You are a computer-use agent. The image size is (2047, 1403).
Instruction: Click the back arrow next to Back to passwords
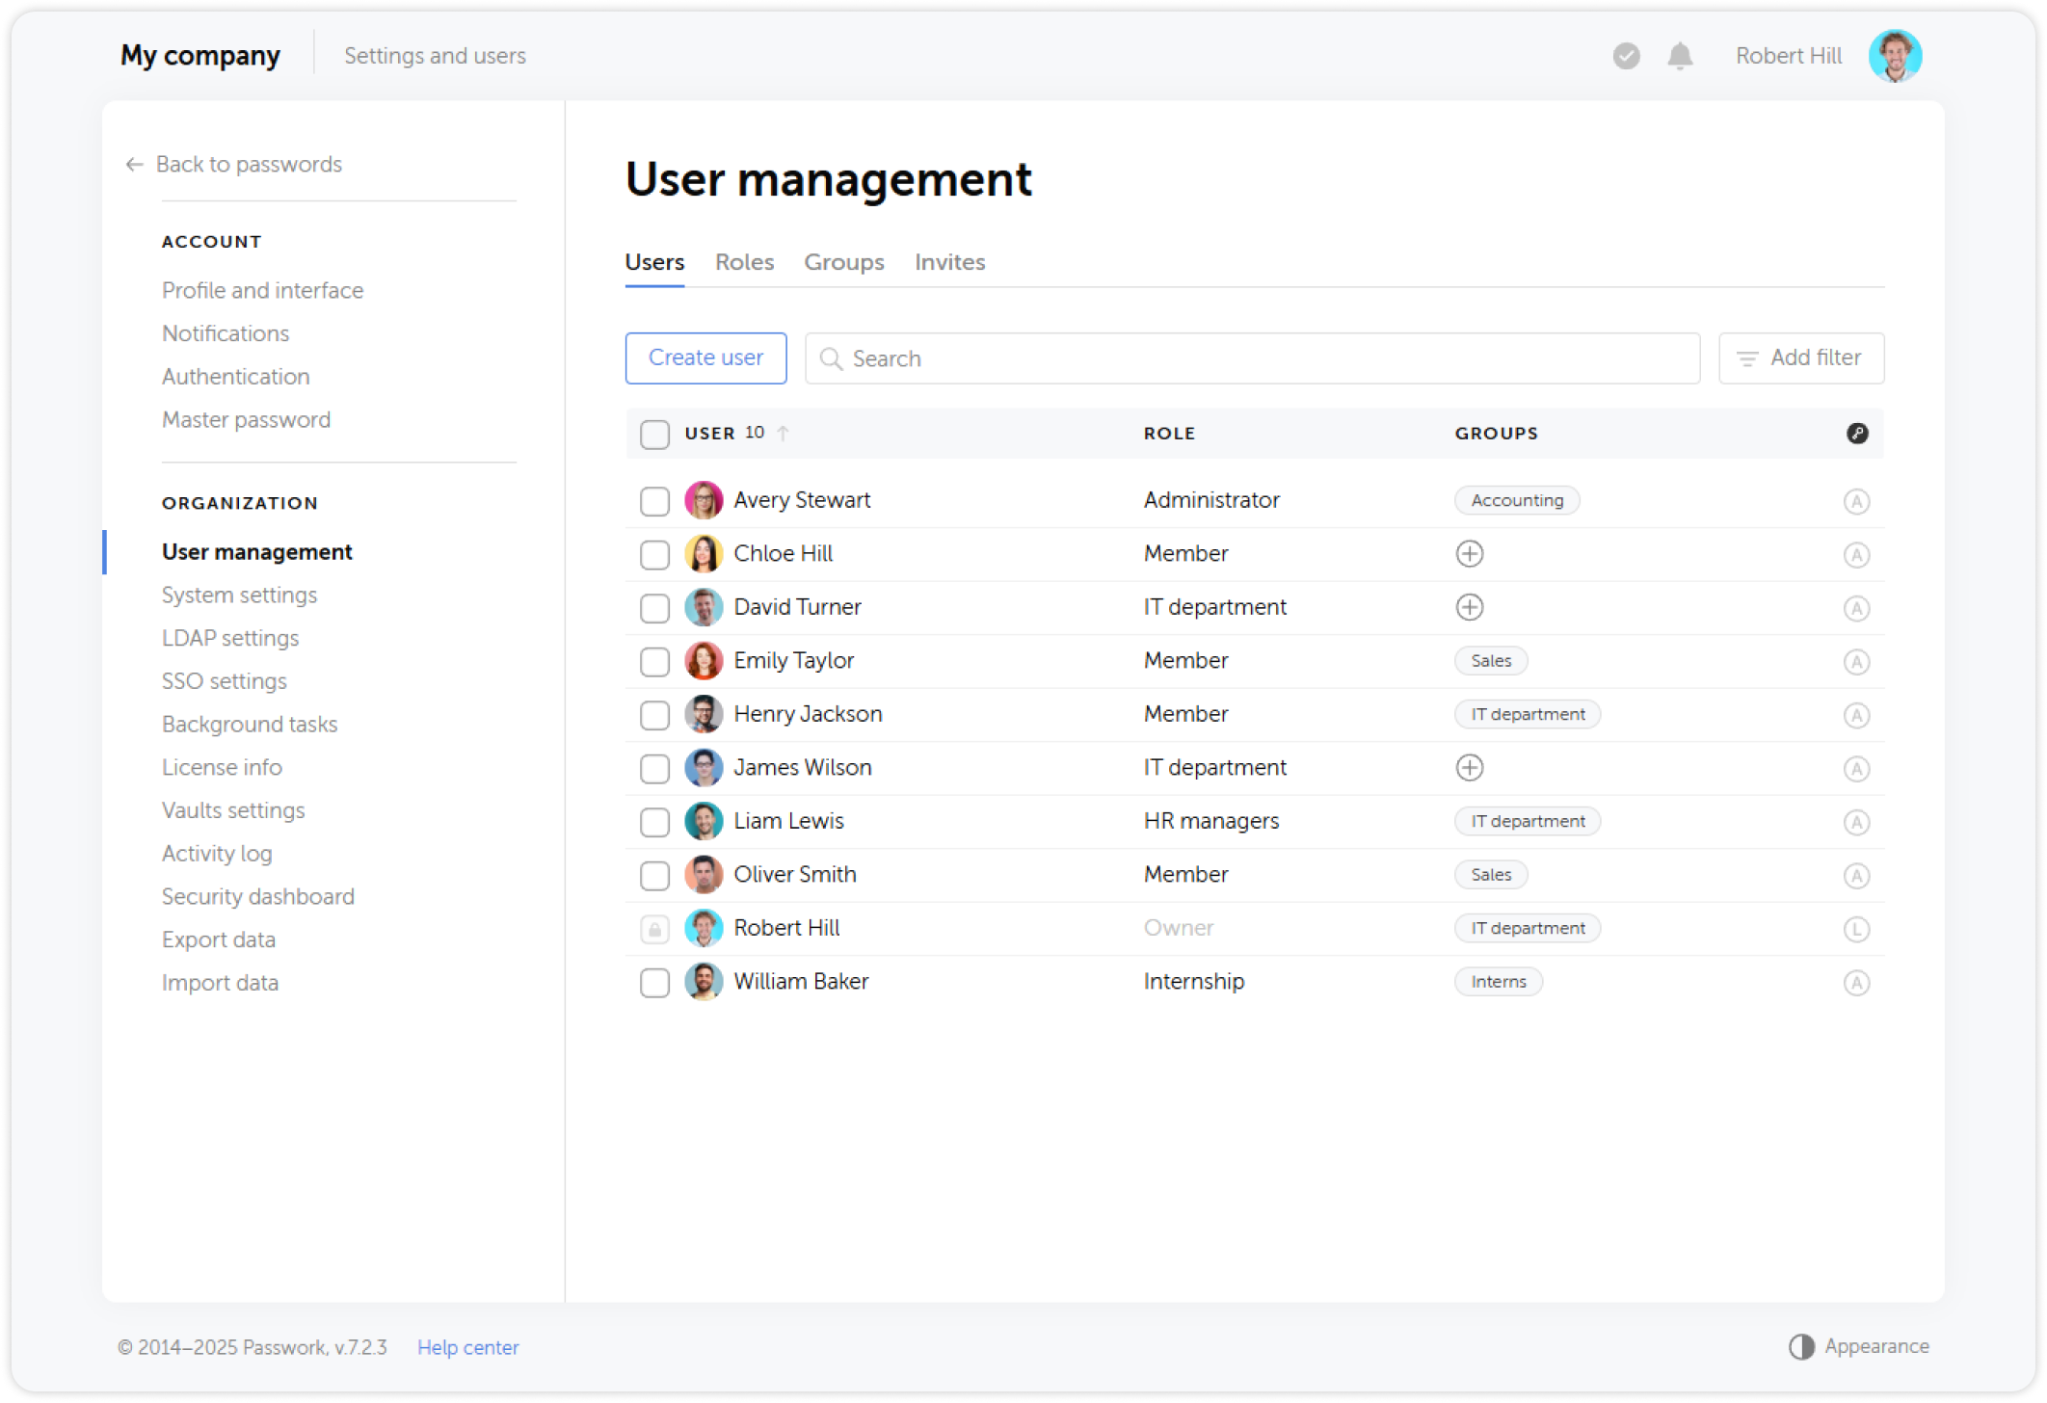[x=134, y=164]
